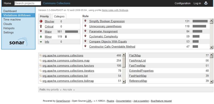Viewport: 214px width, 104px height.
Task: Click the Critical priority arrow icon
Action: click(x=41, y=26)
